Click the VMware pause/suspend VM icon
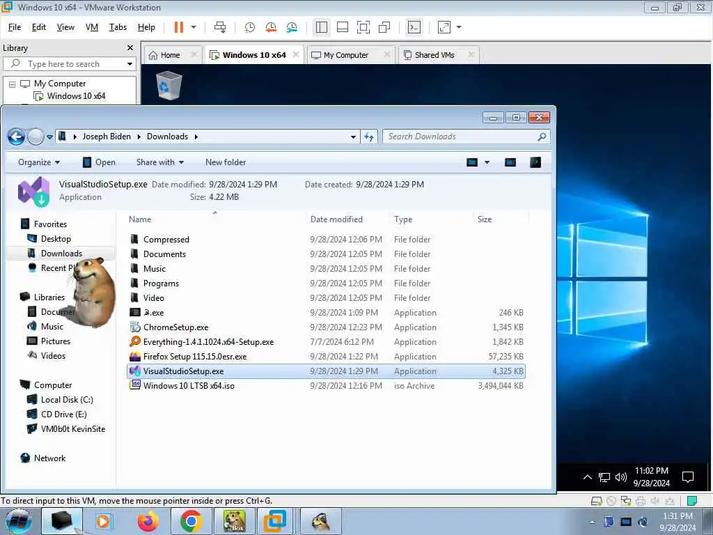713x535 pixels. pos(179,27)
